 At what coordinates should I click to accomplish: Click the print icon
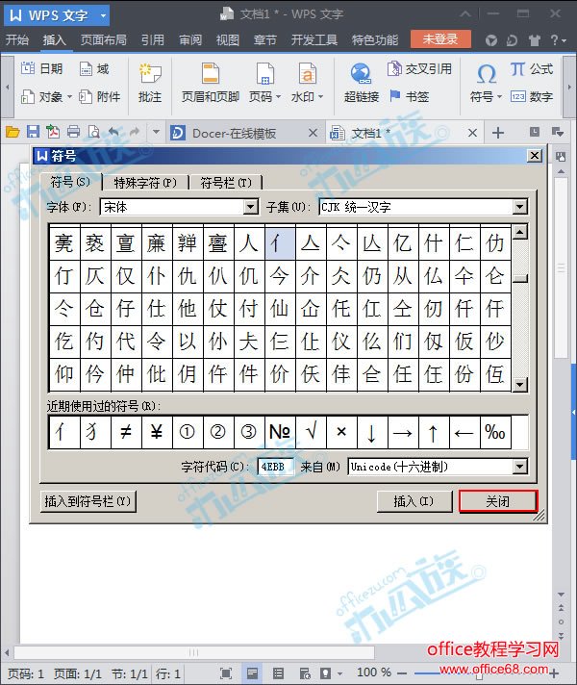coord(73,132)
